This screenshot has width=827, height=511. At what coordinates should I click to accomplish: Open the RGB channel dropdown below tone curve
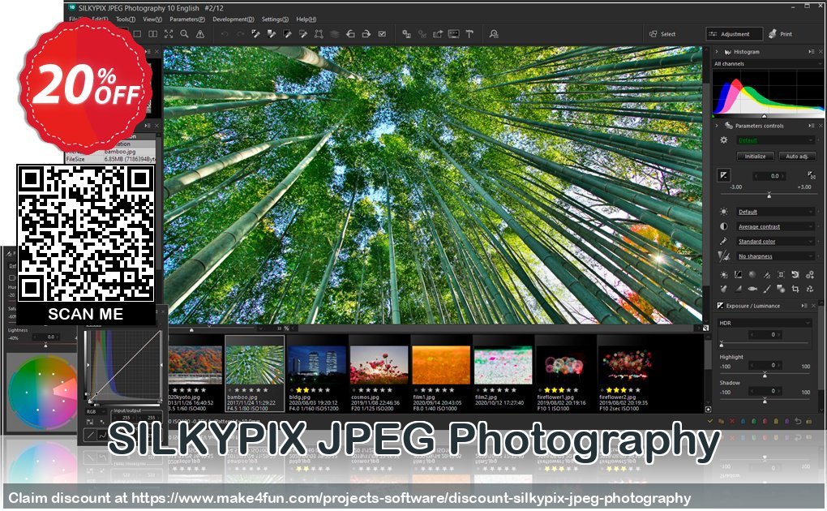tap(95, 412)
